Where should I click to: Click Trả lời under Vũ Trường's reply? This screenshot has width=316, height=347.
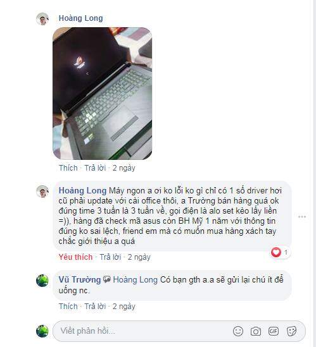[95, 307]
